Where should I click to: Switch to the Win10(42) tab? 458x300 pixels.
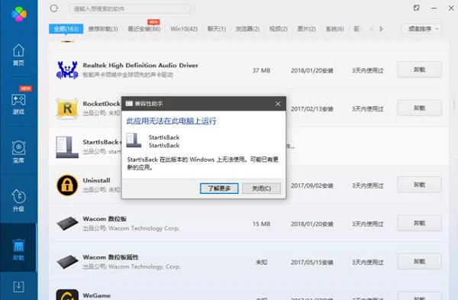(x=184, y=29)
